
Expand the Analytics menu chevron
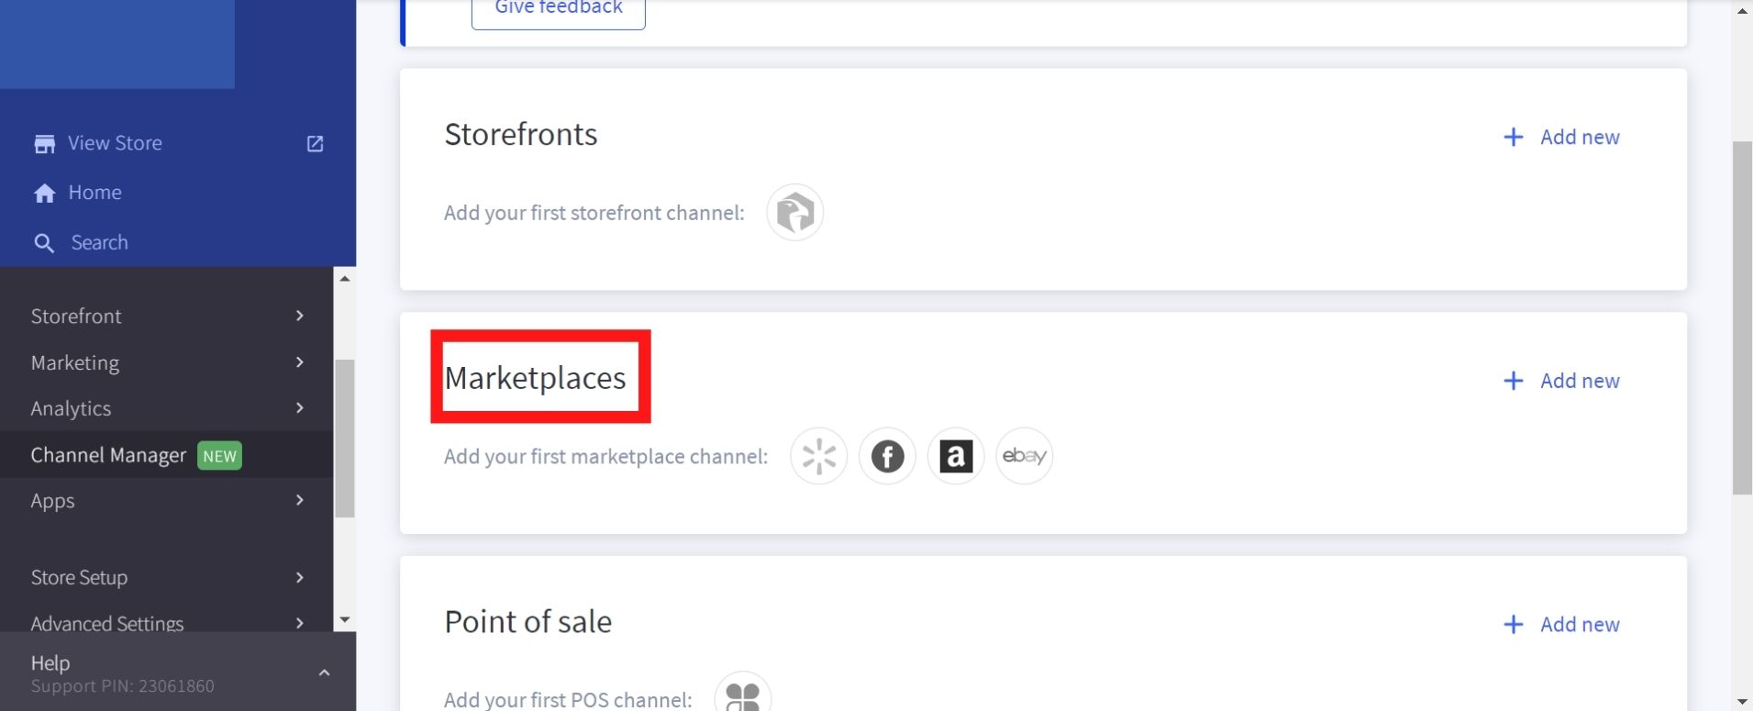point(299,408)
